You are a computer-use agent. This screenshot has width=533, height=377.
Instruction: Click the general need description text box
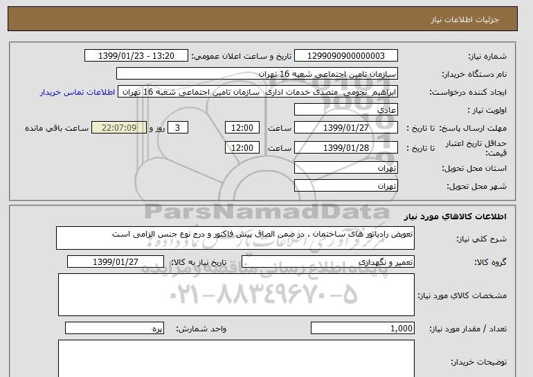coord(235,238)
